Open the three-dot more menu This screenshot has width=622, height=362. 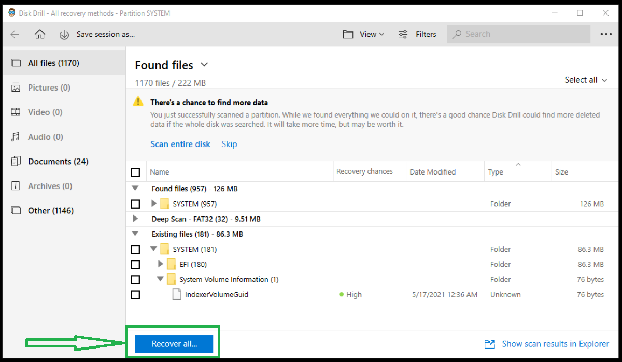tap(606, 34)
